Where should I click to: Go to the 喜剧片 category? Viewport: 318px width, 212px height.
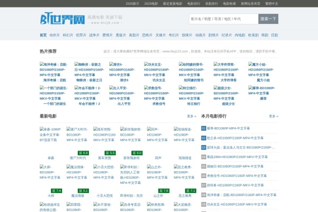click(134, 35)
